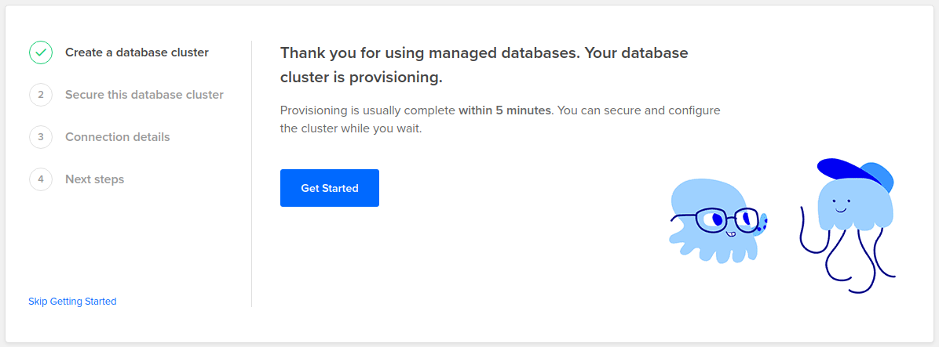Viewport: 939px width, 347px height.
Task: Click the 'the cluster while you wait' text
Action: [x=352, y=128]
